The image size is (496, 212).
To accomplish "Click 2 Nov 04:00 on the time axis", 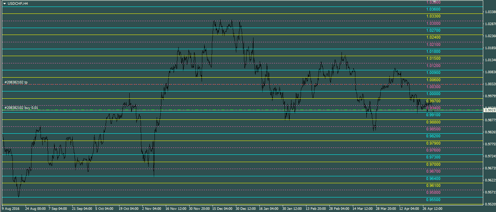I will coord(152,209).
